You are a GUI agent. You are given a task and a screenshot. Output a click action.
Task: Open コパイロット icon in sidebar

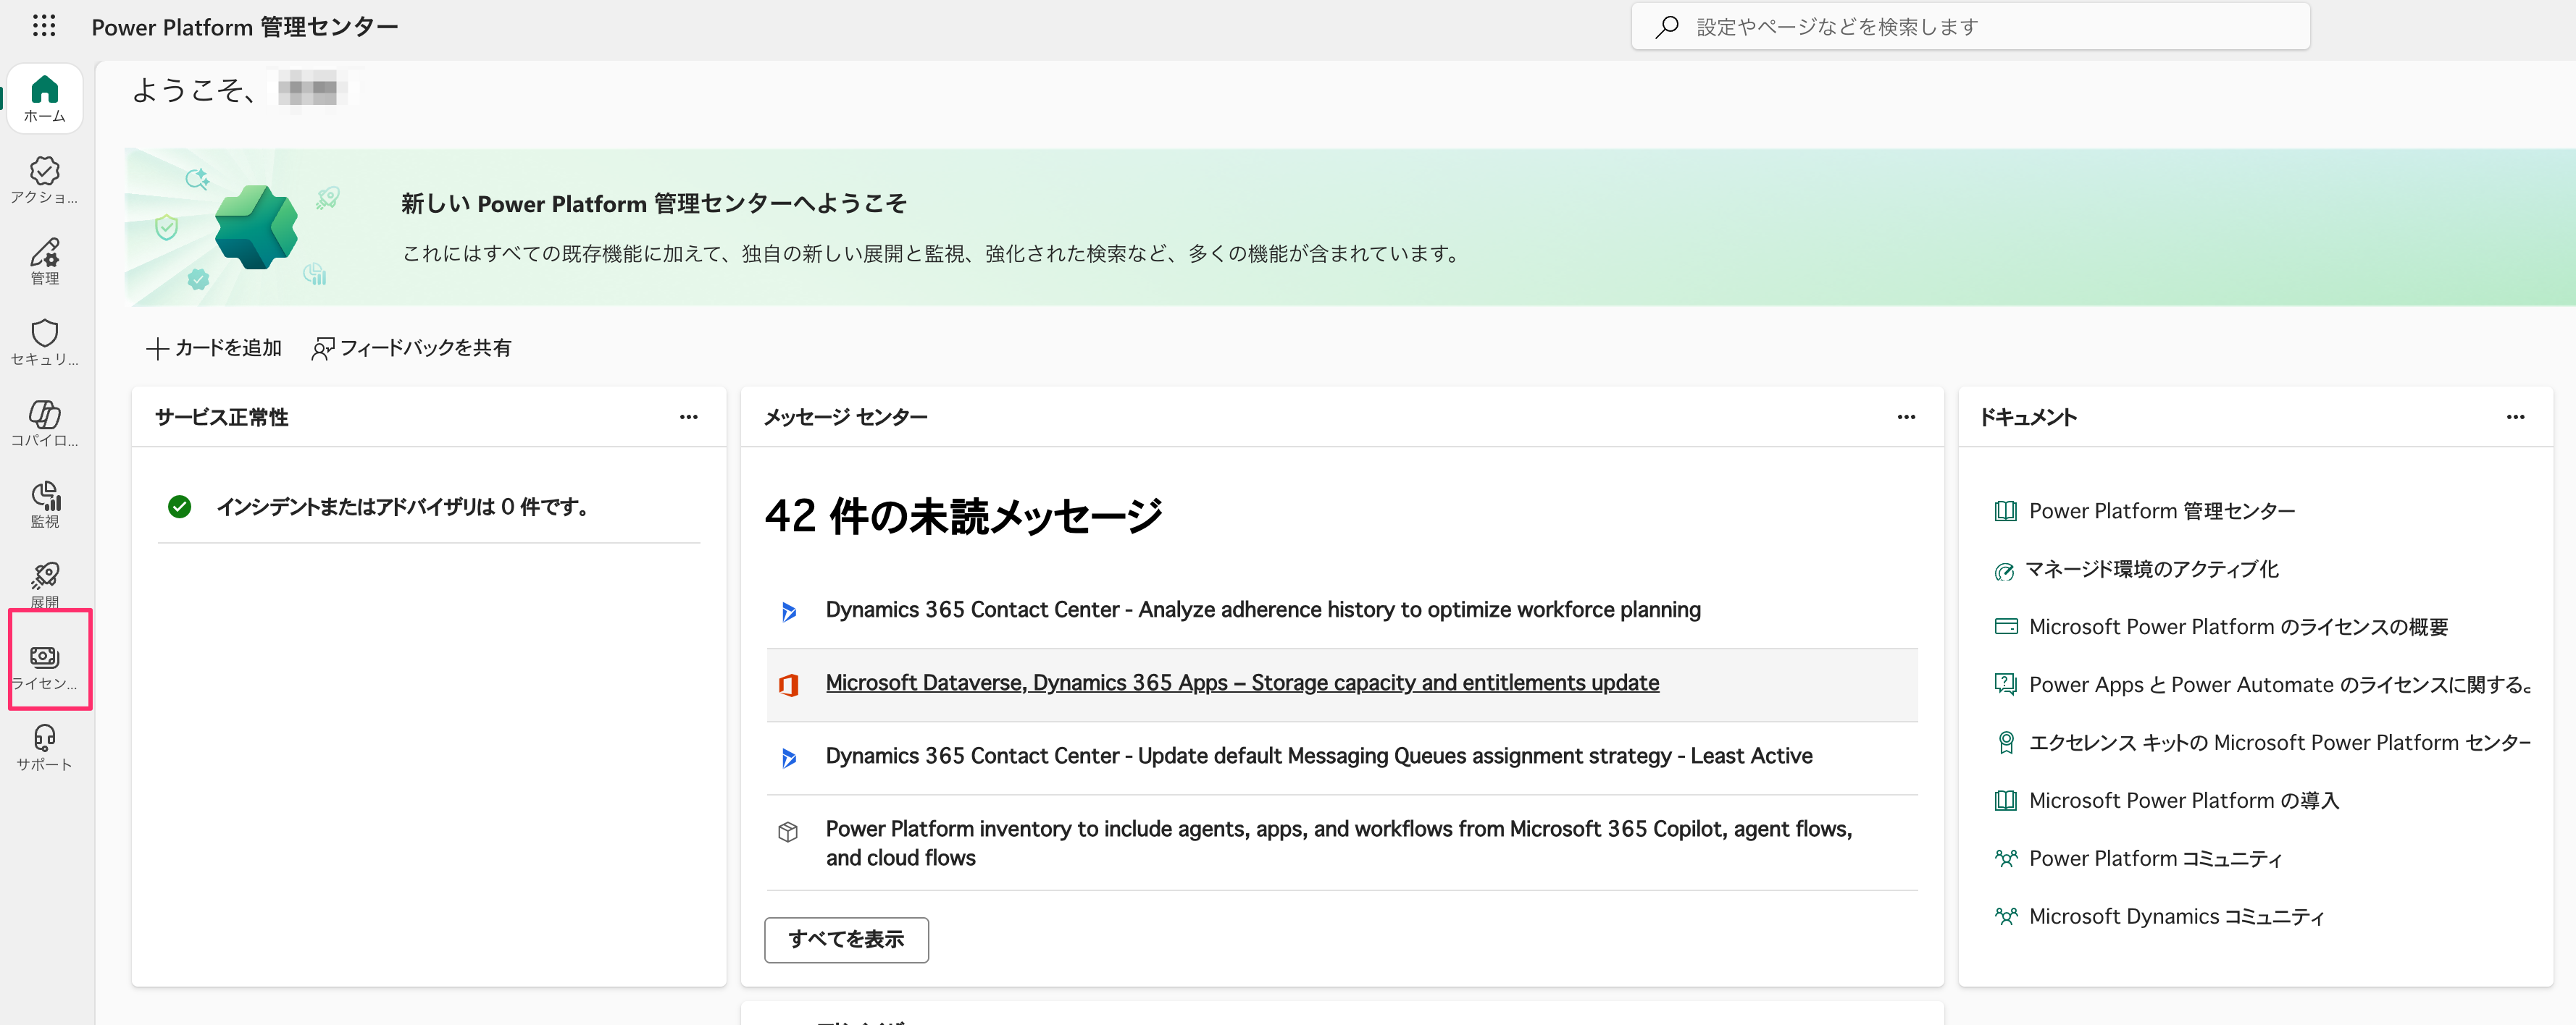point(45,423)
